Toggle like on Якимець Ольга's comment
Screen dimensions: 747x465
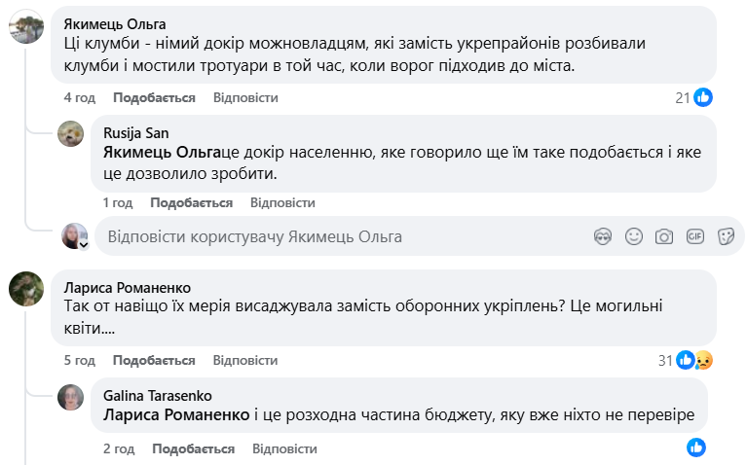coord(154,97)
